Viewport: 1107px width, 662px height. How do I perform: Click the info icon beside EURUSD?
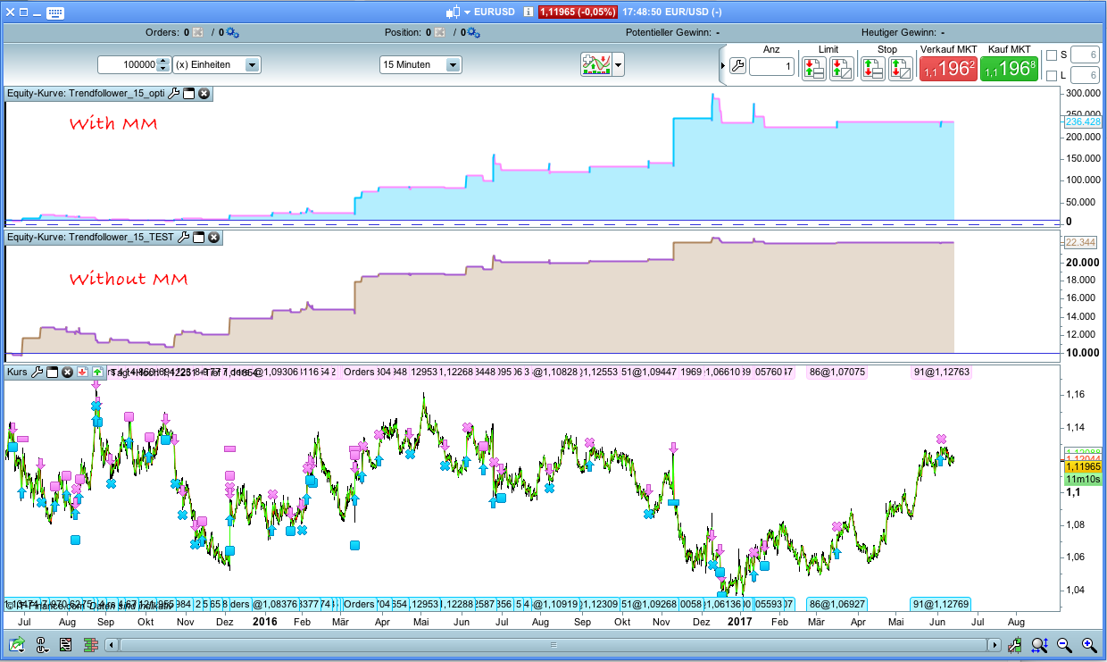pos(529,13)
